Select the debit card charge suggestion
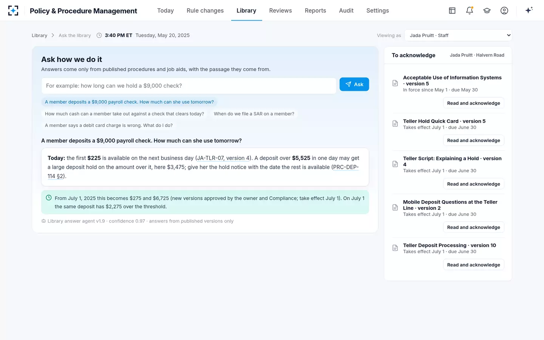 pyautogui.click(x=109, y=125)
